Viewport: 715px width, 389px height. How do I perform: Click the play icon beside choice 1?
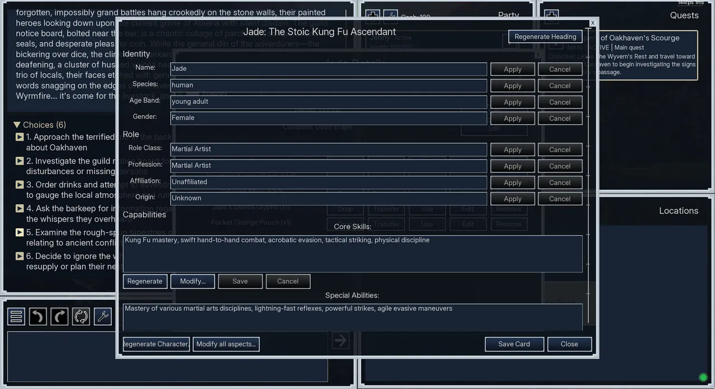pos(20,137)
